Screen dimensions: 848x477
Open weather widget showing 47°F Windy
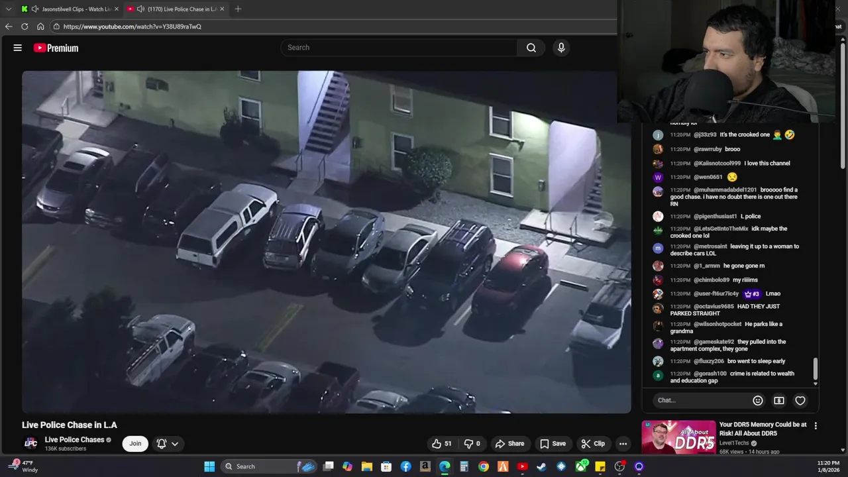pos(23,466)
